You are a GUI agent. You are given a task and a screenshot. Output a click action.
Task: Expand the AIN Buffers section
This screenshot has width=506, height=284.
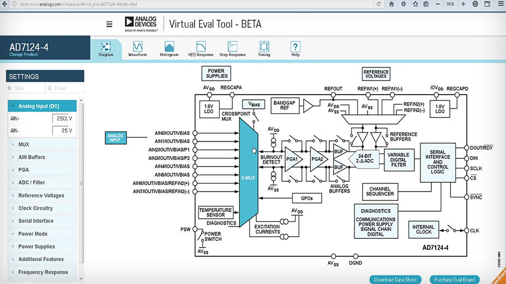point(42,157)
